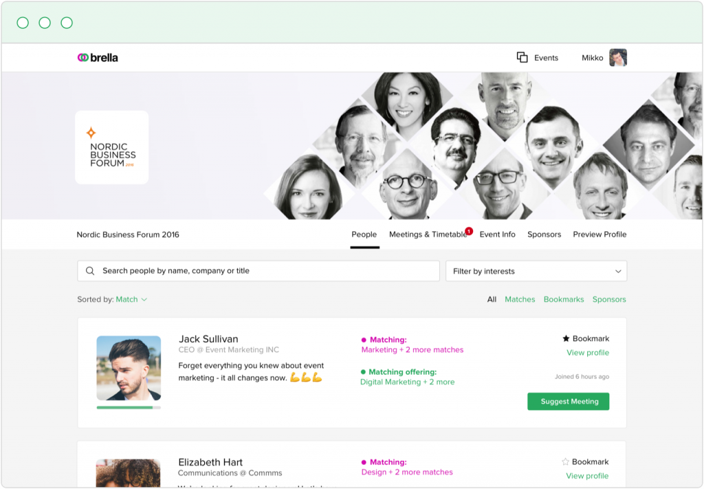Click the Events text in top navigation
The image size is (704, 489).
point(546,58)
